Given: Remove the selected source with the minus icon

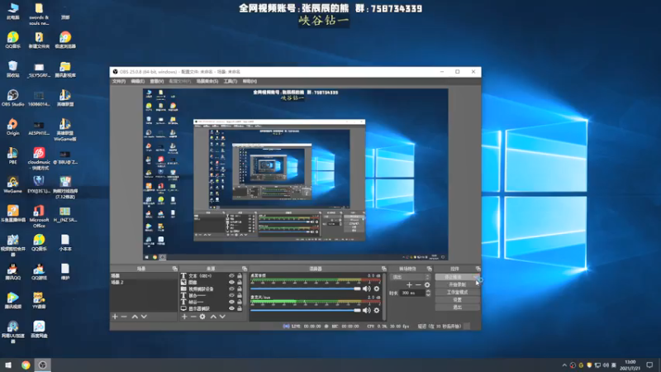Looking at the screenshot, I should tap(193, 317).
